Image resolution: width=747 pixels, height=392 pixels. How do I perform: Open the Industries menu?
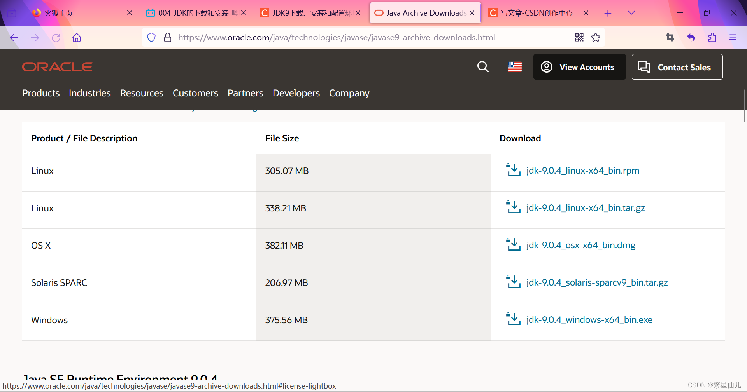point(90,93)
